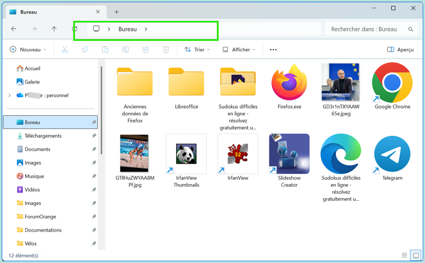
Task: Click chevron before Bureau in address bar
Action: point(109,29)
